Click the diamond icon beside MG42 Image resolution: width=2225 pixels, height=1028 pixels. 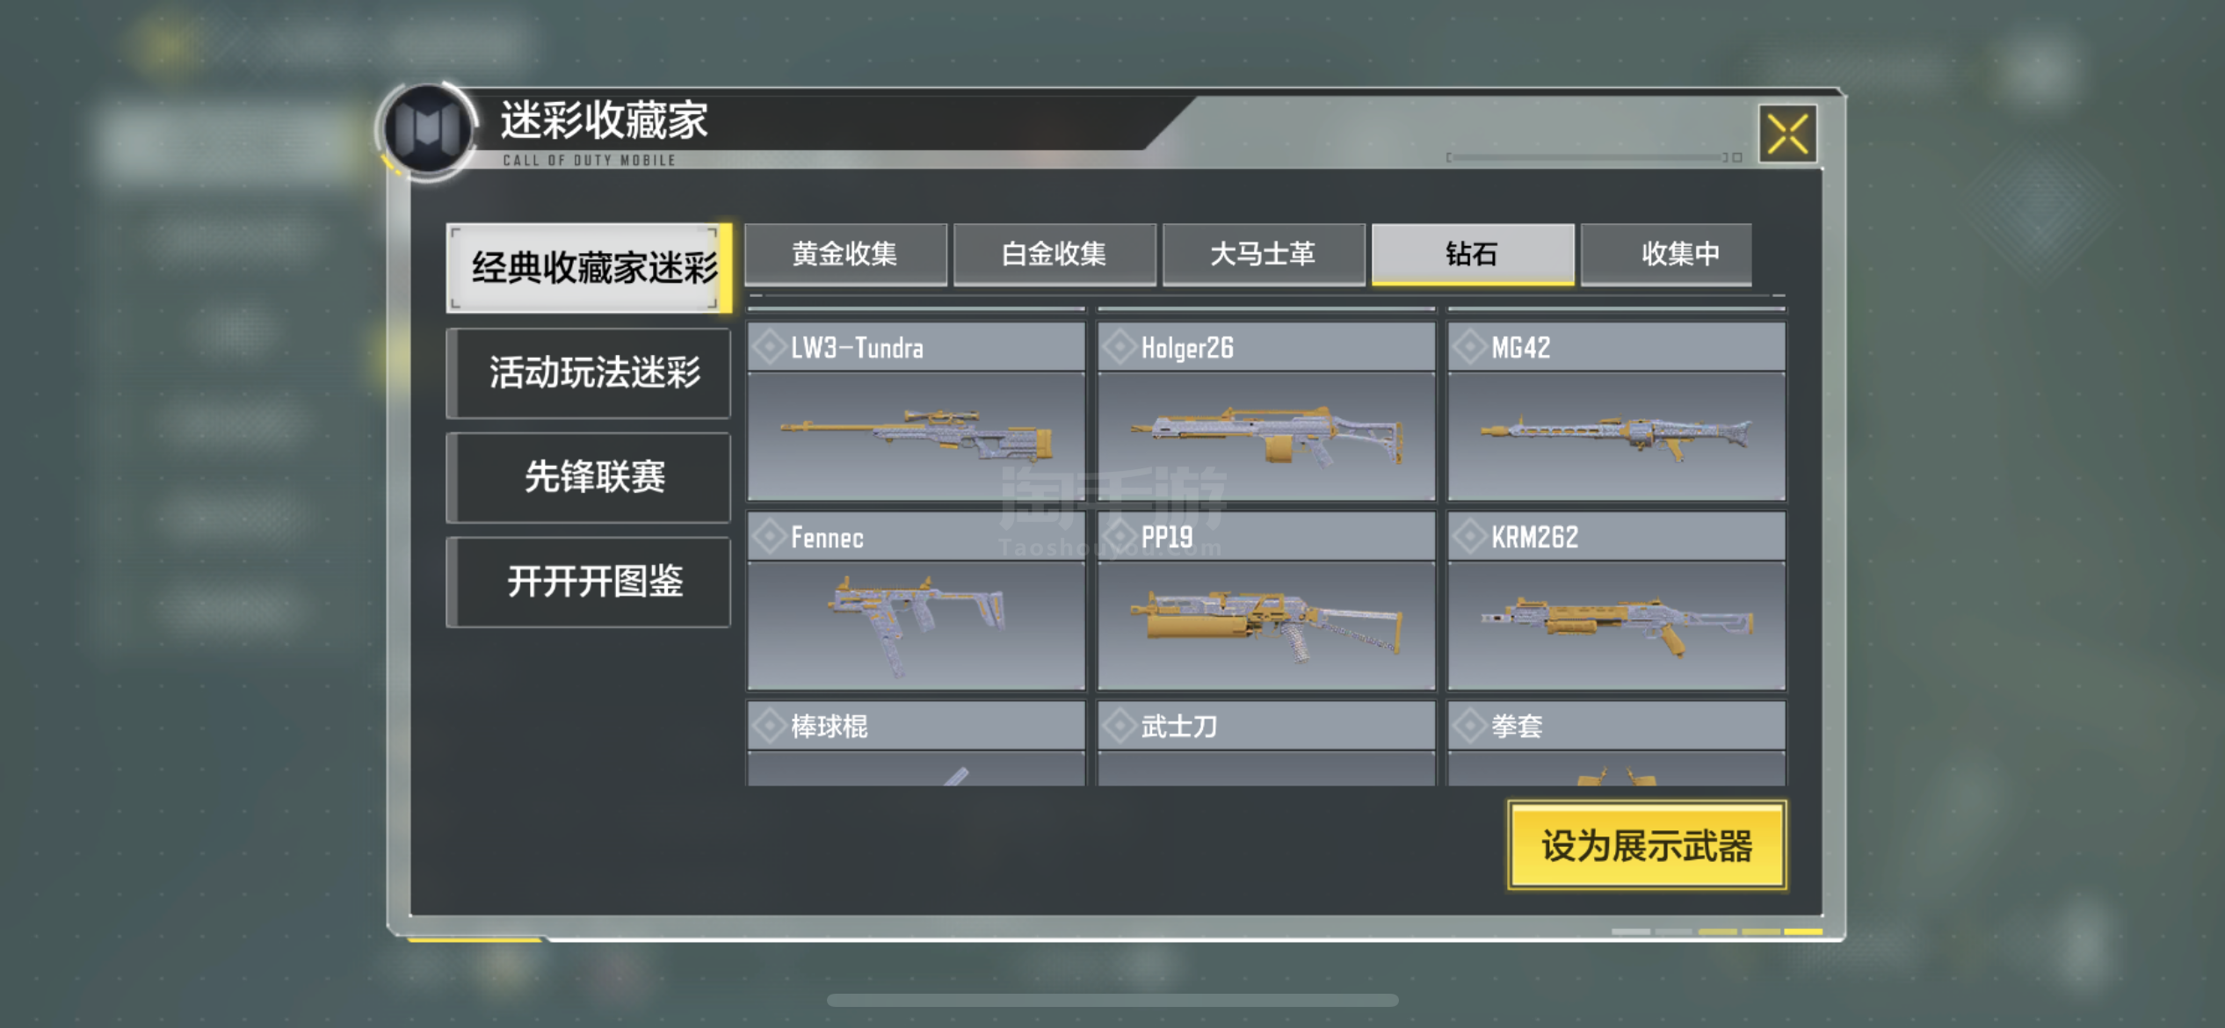[1469, 347]
